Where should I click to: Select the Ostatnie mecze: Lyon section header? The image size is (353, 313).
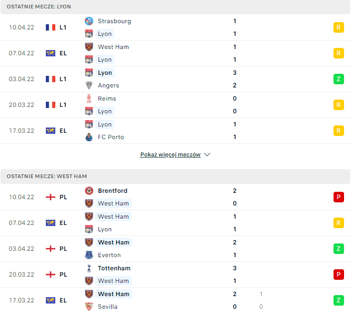40,6
